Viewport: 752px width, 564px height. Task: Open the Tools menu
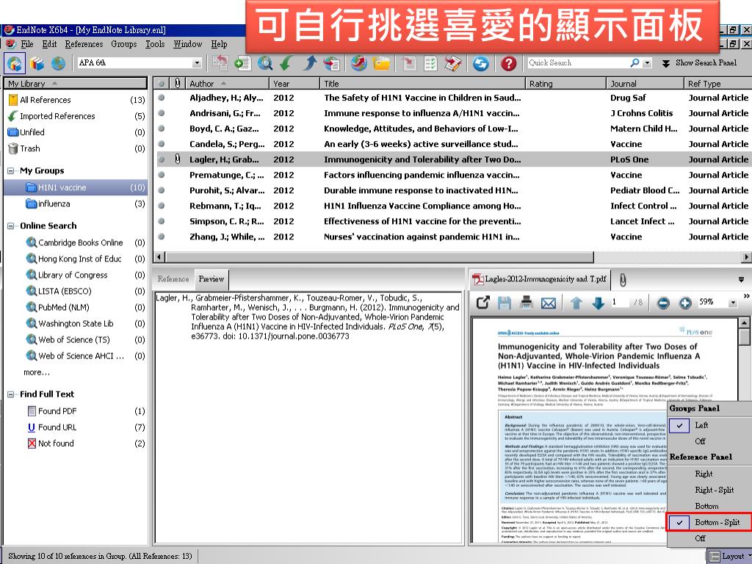155,44
